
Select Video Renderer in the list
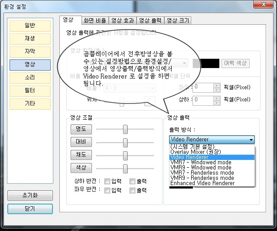[x=212, y=157]
